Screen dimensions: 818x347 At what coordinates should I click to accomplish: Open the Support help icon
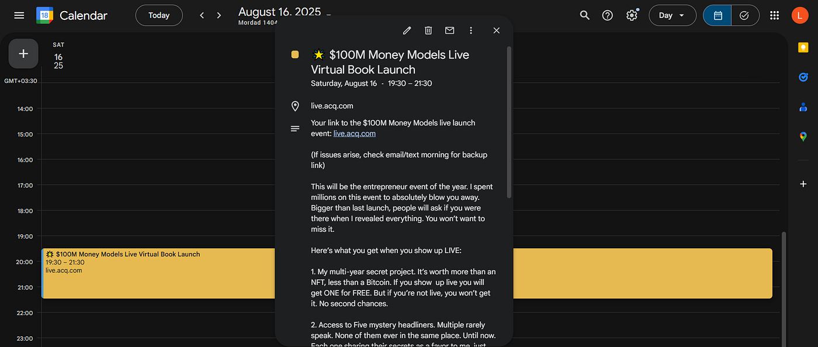608,15
